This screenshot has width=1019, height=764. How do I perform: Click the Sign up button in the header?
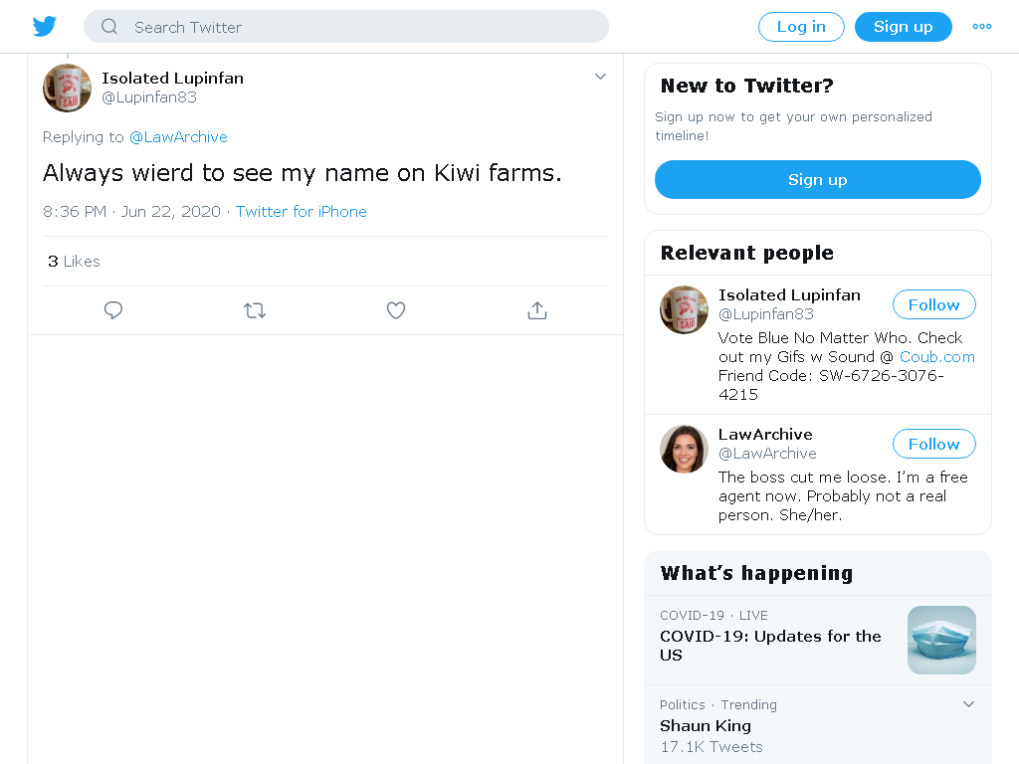pyautogui.click(x=903, y=27)
